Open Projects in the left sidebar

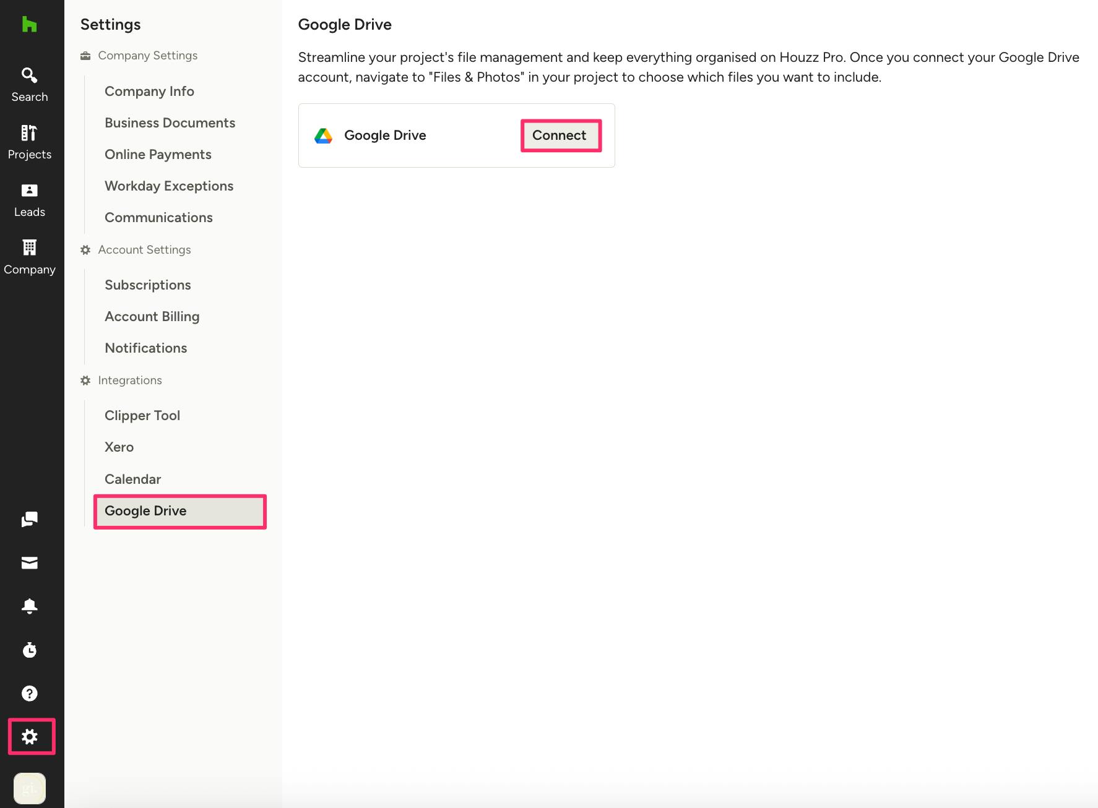29,142
